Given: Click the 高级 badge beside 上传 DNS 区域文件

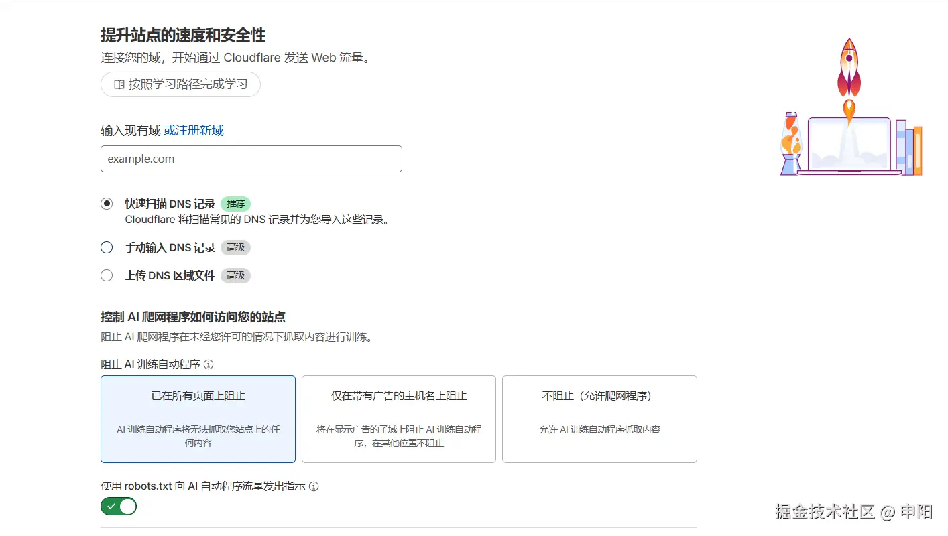Looking at the screenshot, I should point(235,275).
